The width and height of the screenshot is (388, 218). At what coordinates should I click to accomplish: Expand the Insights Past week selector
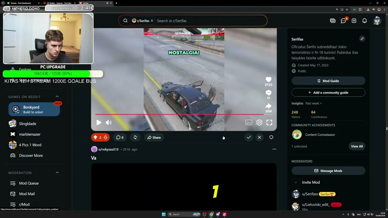pos(313,104)
